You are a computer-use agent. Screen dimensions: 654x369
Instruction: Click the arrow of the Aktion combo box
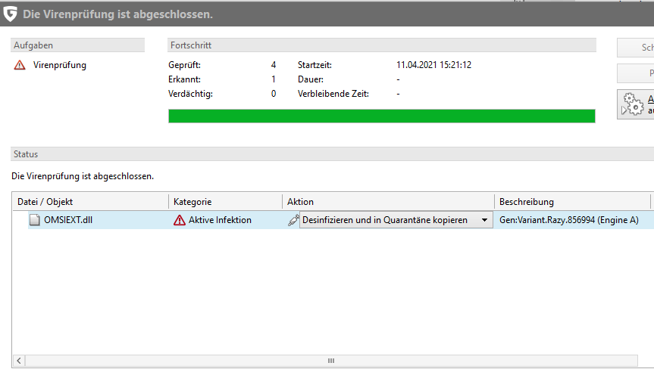tap(484, 220)
